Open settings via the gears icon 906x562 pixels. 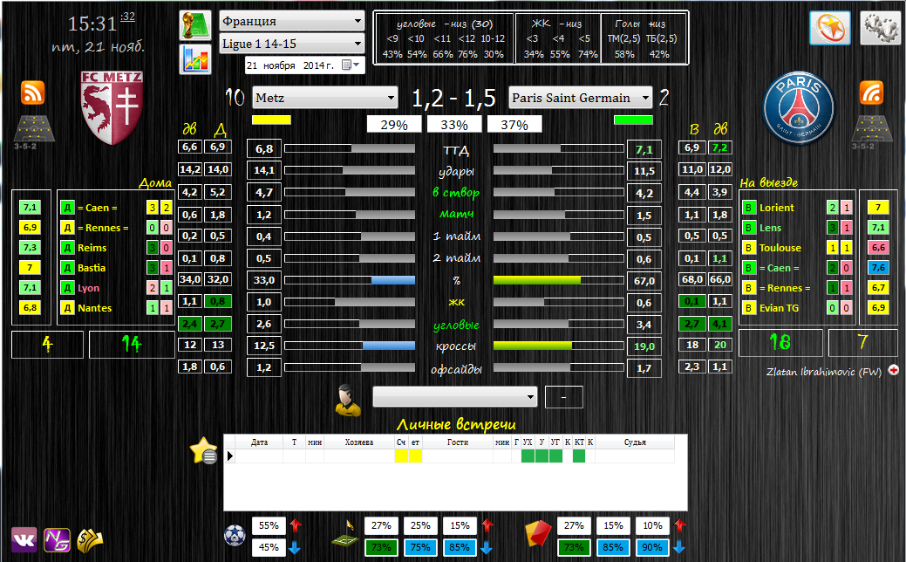880,28
